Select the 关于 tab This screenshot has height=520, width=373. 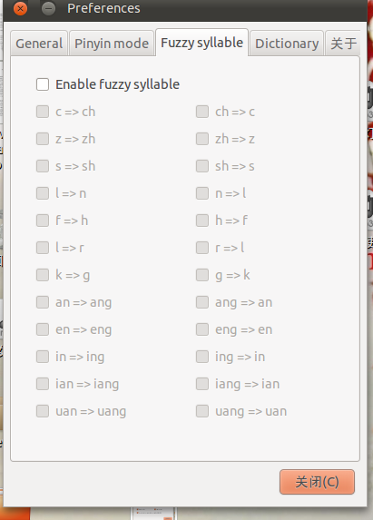[x=343, y=44]
